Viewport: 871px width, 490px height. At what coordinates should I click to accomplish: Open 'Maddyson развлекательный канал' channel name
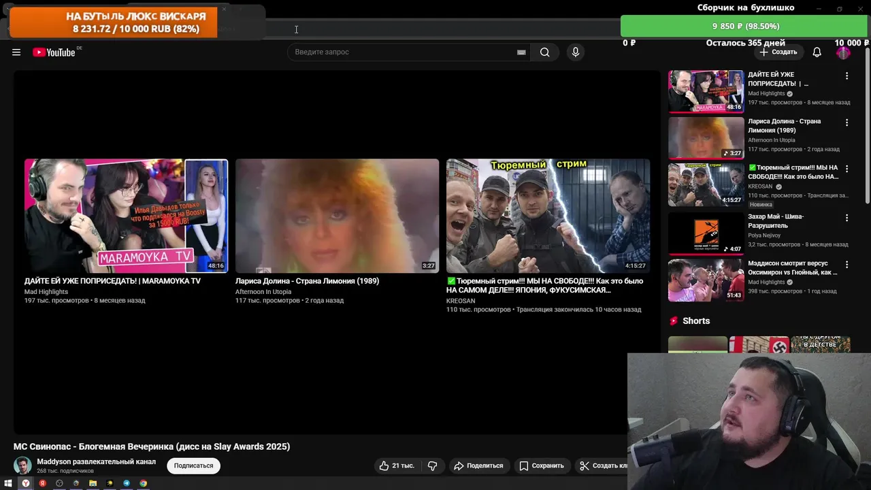coord(96,461)
